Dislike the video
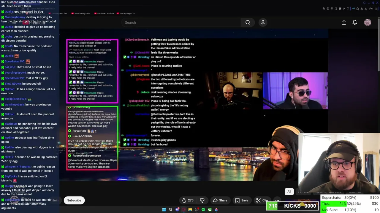Viewport: 380px width, 213px height. click(202, 200)
